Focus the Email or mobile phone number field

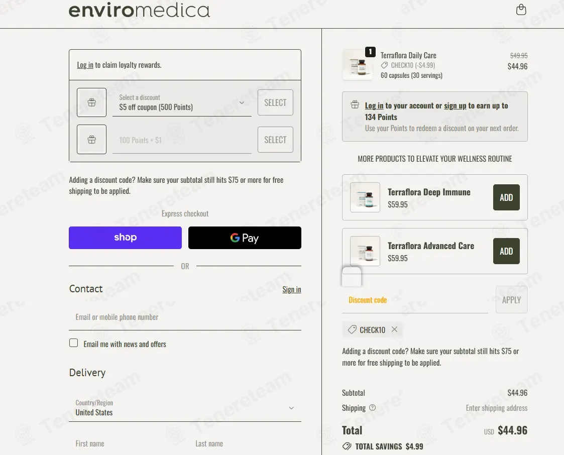(x=185, y=317)
